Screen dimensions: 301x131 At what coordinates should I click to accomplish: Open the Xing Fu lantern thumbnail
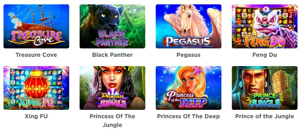pyautogui.click(x=36, y=88)
